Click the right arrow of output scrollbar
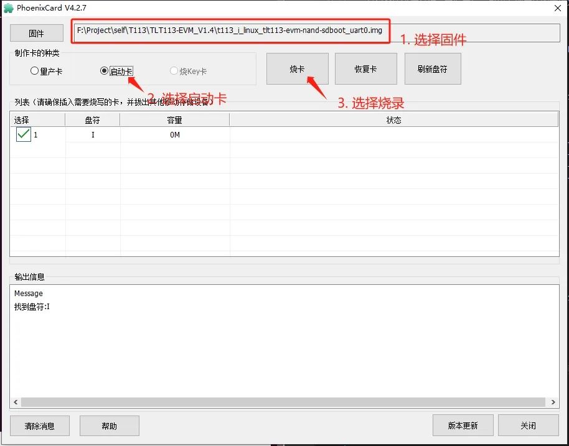This screenshot has width=569, height=446. pyautogui.click(x=553, y=402)
